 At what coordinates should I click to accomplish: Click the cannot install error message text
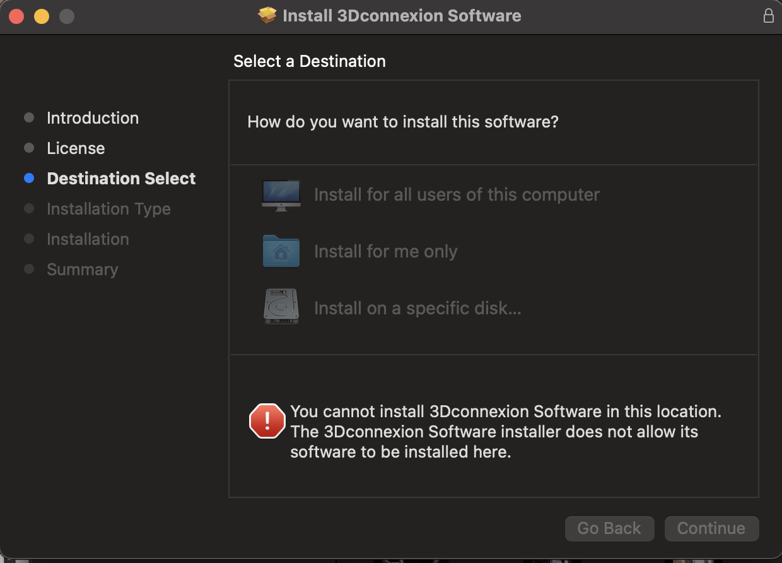[505, 432]
